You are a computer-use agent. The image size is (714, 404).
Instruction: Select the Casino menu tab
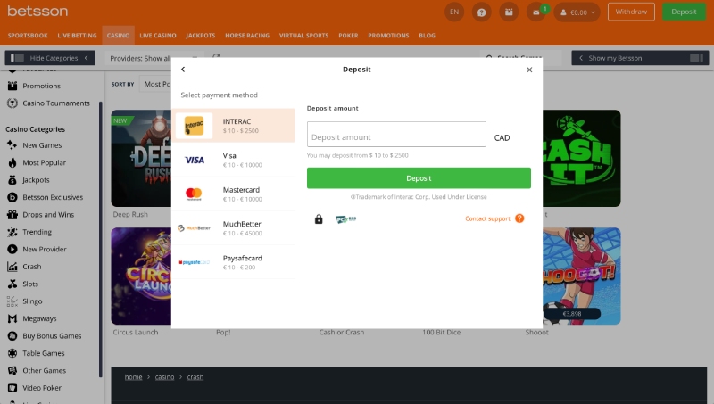pyautogui.click(x=118, y=35)
